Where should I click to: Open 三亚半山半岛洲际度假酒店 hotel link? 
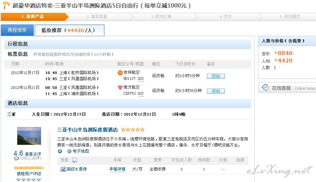click(x=87, y=130)
